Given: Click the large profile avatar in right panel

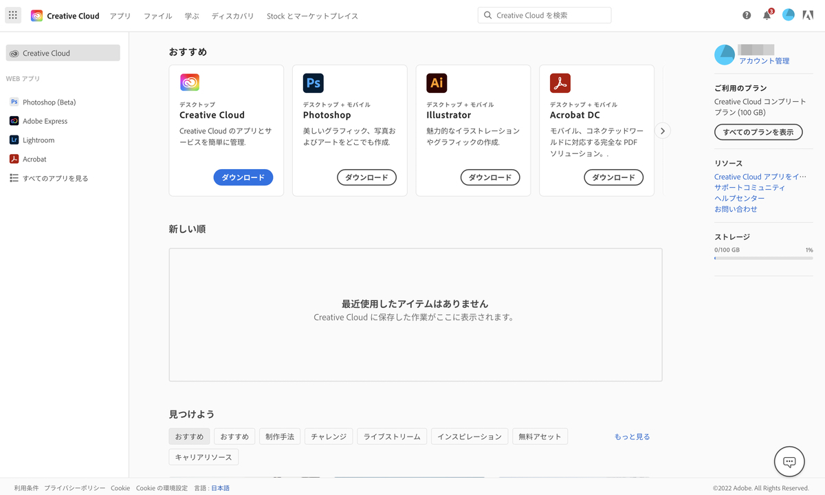Looking at the screenshot, I should (725, 55).
